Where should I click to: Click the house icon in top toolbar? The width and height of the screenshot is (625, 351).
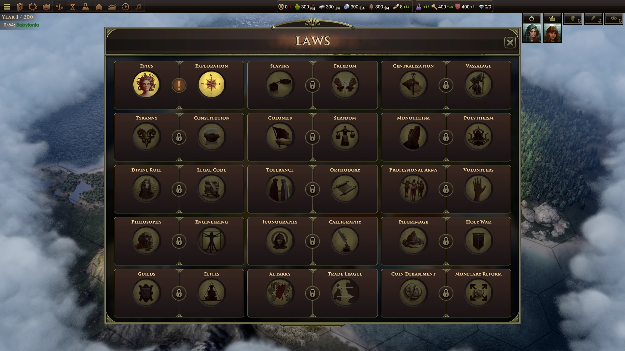(99, 6)
